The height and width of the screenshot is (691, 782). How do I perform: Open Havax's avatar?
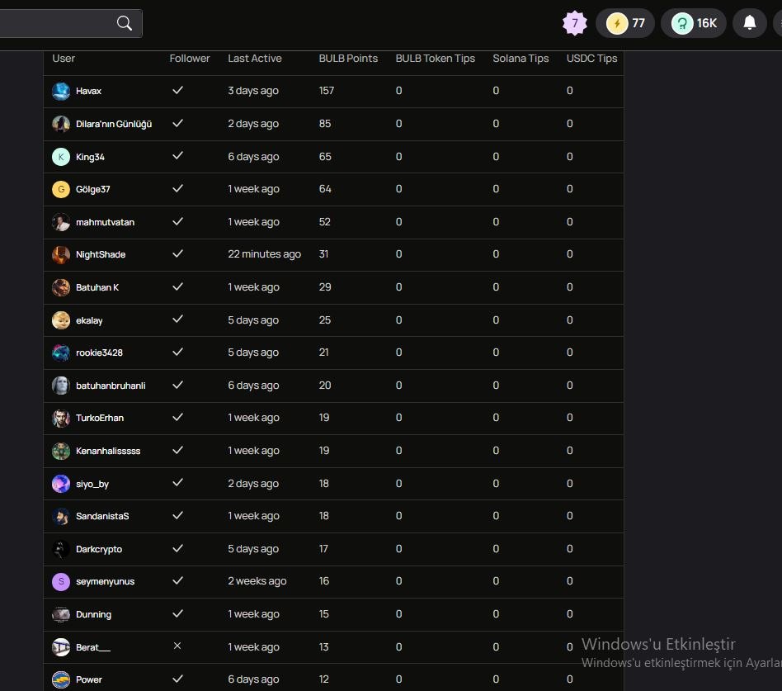click(x=61, y=92)
